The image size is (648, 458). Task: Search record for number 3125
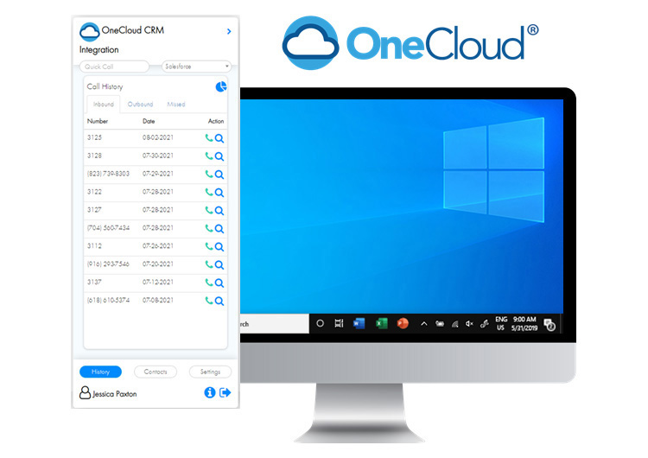tap(219, 138)
